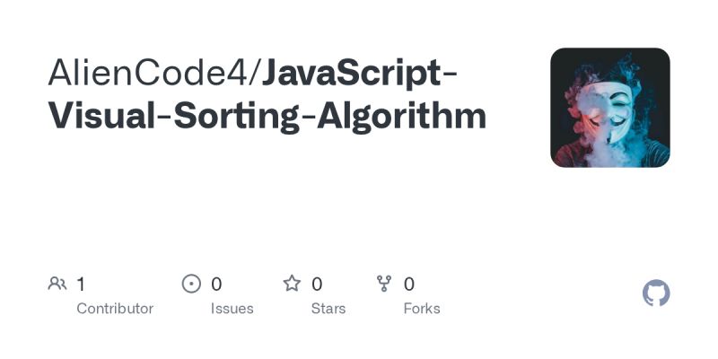Select the Contributor label

[115, 309]
